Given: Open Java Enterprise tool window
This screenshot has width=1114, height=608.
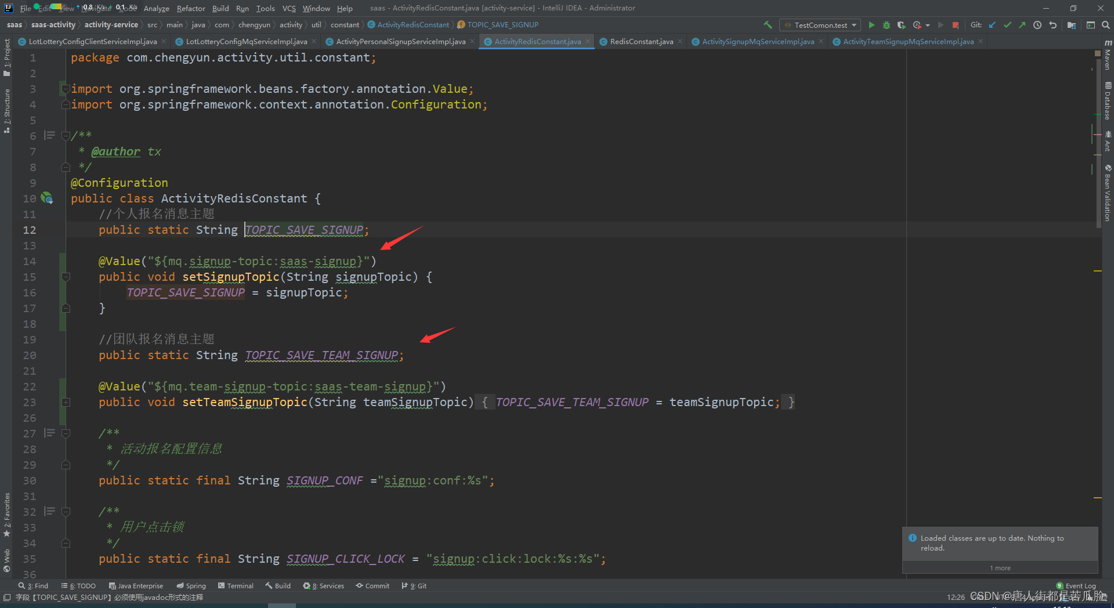Looking at the screenshot, I should (x=136, y=586).
